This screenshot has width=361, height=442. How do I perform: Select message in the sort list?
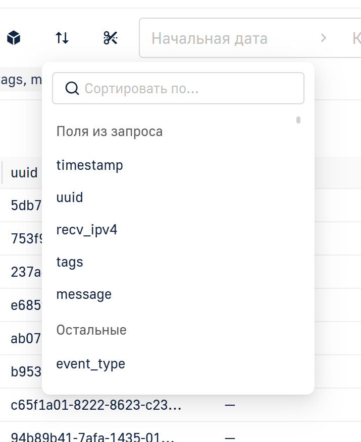click(84, 294)
